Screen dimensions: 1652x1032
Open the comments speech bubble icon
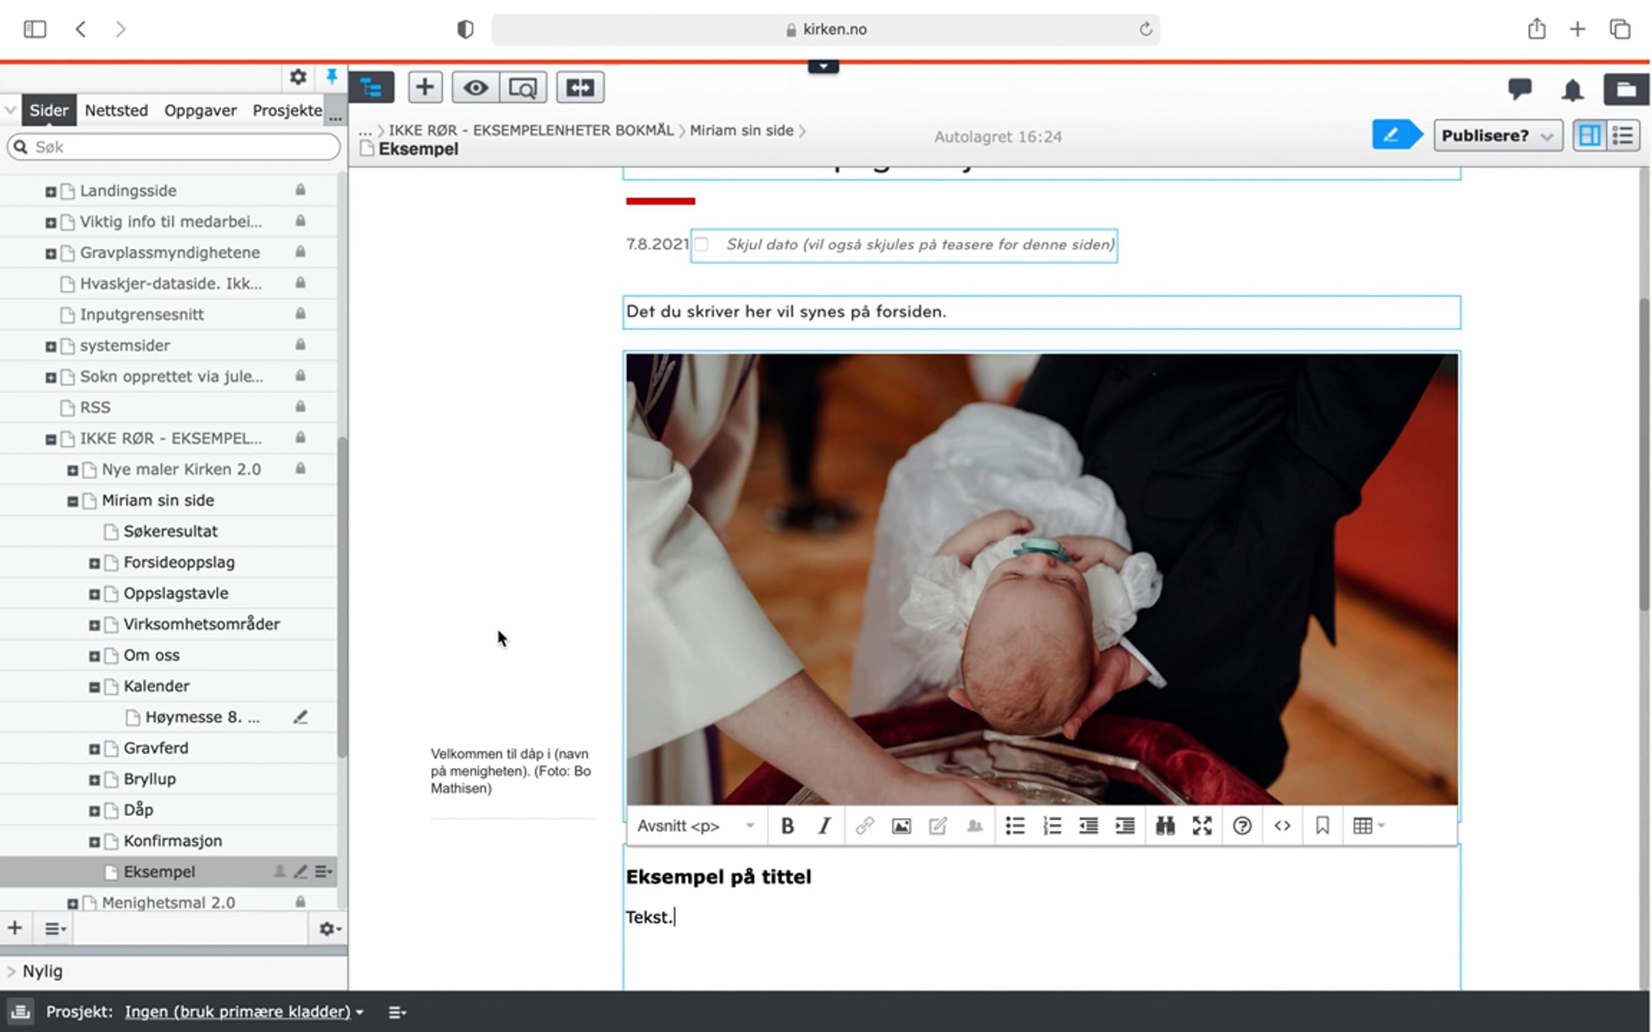(x=1519, y=89)
